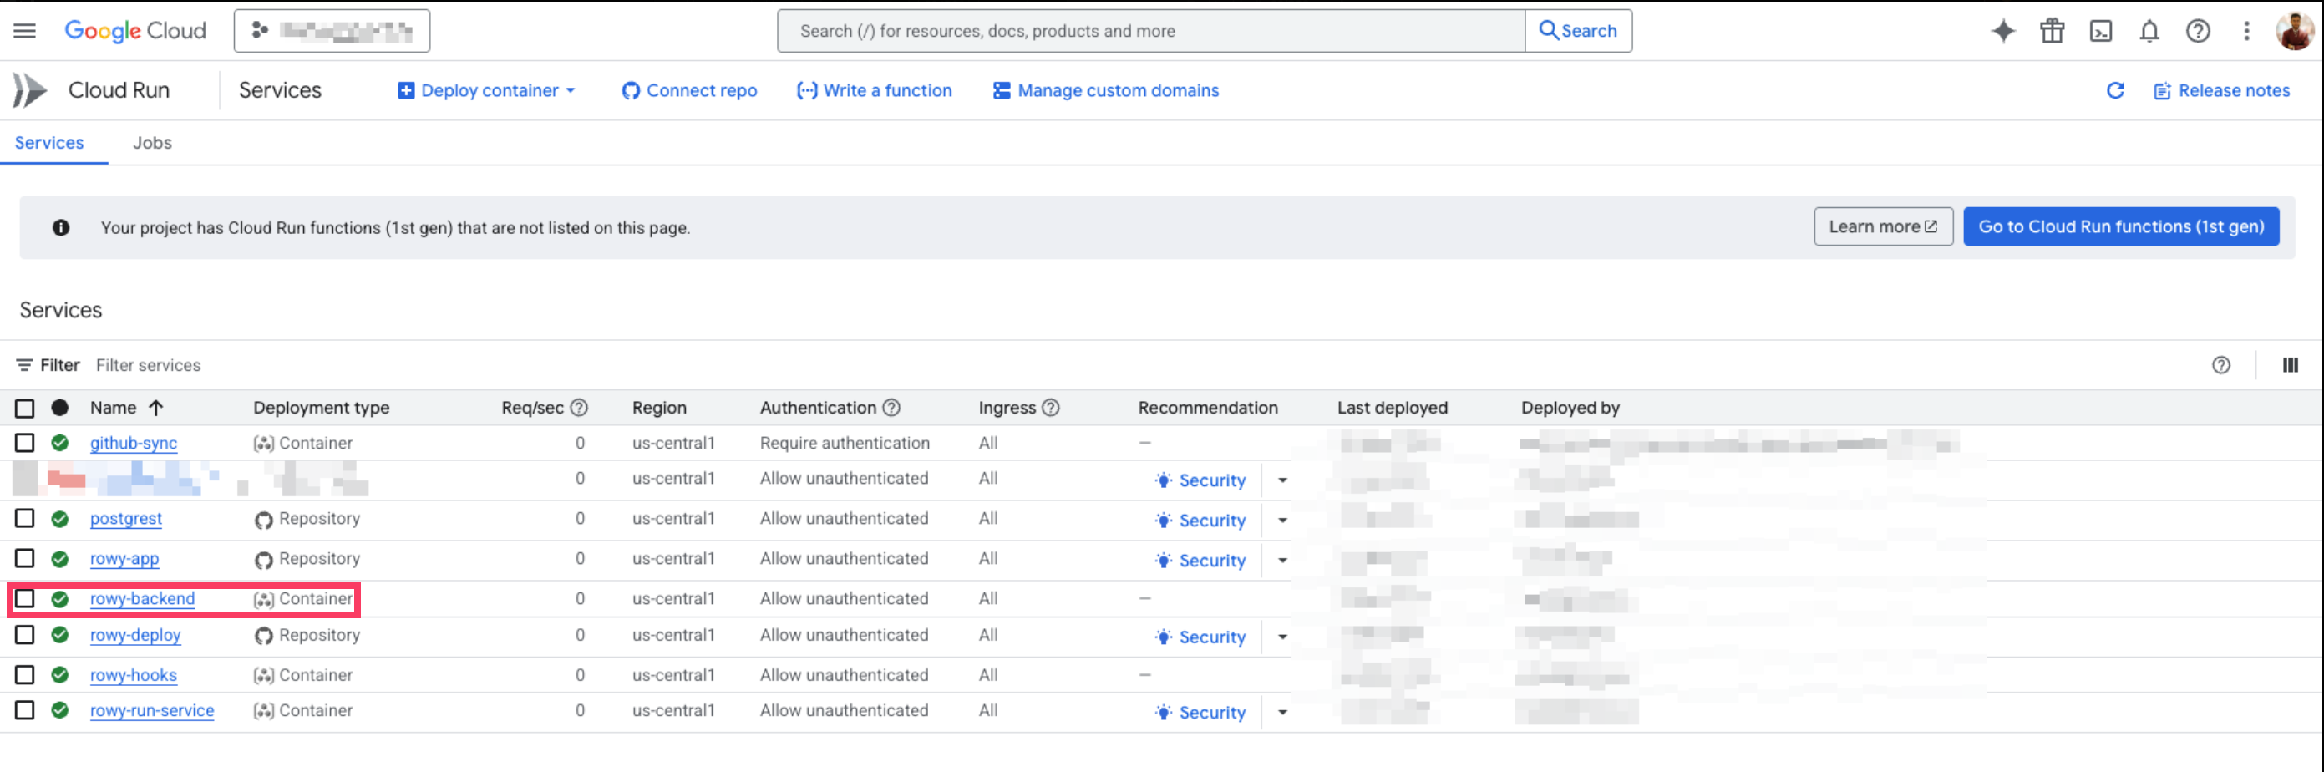
Task: Click the Security lightbulb recommendation for postgrest
Action: coord(1200,521)
